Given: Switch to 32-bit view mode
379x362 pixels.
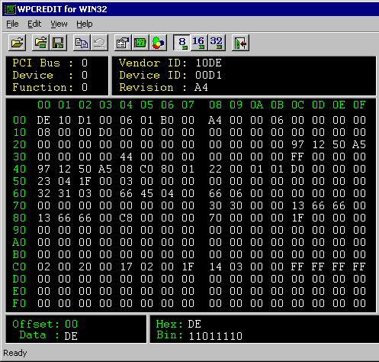Looking at the screenshot, I should click(x=217, y=43).
